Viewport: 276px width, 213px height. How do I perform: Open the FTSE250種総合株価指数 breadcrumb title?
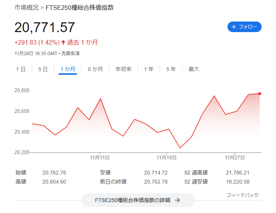click(x=80, y=8)
